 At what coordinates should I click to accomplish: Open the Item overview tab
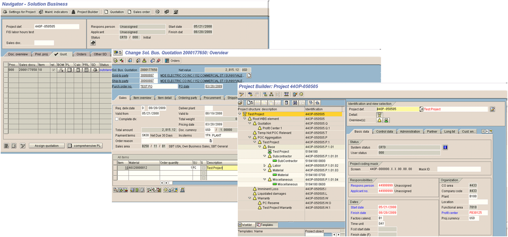[x=142, y=98]
